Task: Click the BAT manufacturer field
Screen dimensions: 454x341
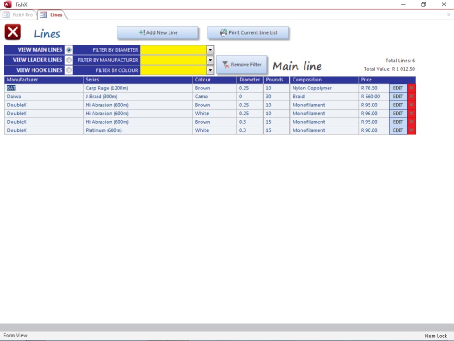Action: pyautogui.click(x=44, y=88)
